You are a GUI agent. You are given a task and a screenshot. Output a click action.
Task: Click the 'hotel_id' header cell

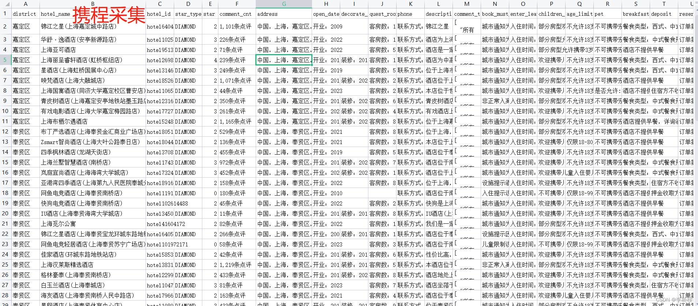(160, 14)
